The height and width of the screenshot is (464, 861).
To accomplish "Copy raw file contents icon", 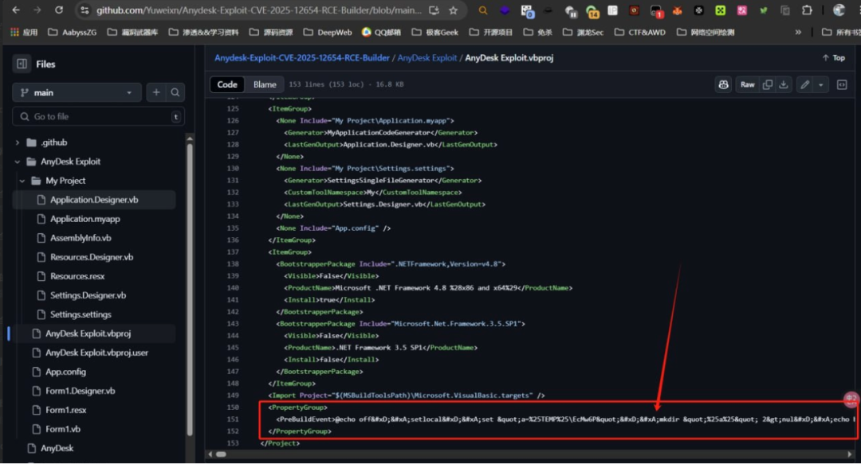I will coord(768,84).
